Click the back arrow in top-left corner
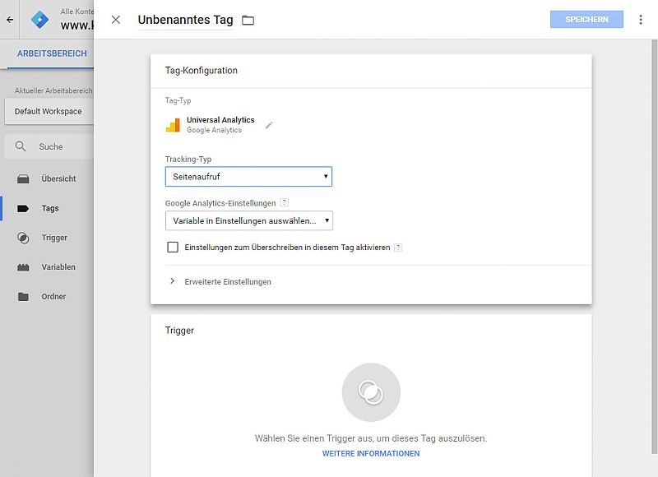 click(10, 20)
